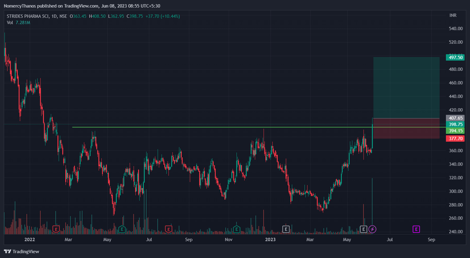The width and height of the screenshot is (470, 258).
Task: Select the 398.75 last price label
Action: click(x=455, y=124)
